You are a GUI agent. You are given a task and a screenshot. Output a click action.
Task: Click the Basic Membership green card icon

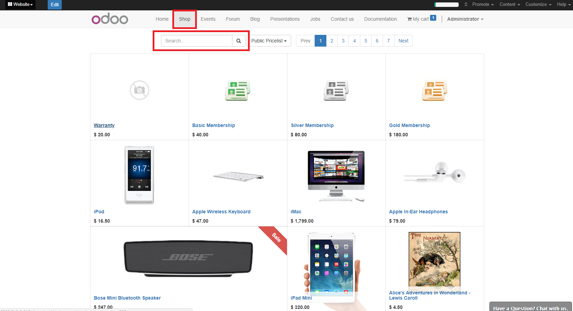point(238,90)
